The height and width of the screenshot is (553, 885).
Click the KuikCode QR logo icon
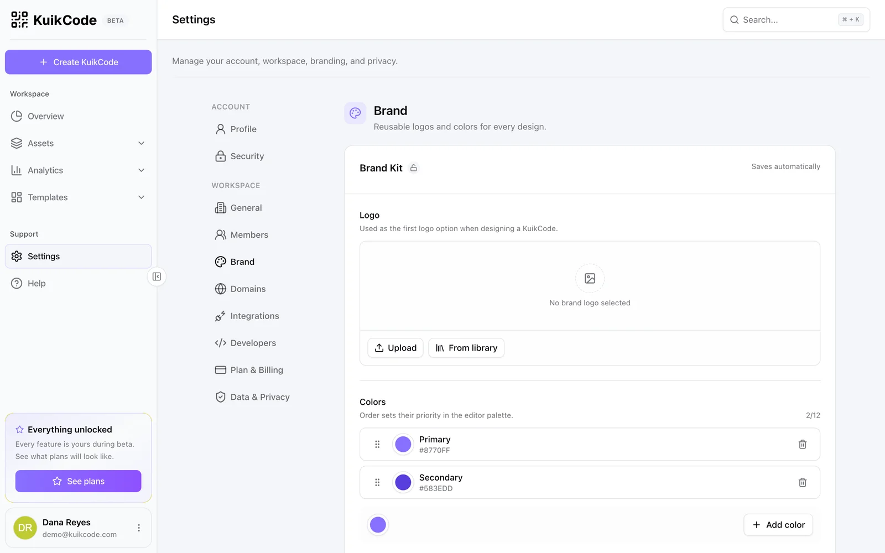(19, 20)
